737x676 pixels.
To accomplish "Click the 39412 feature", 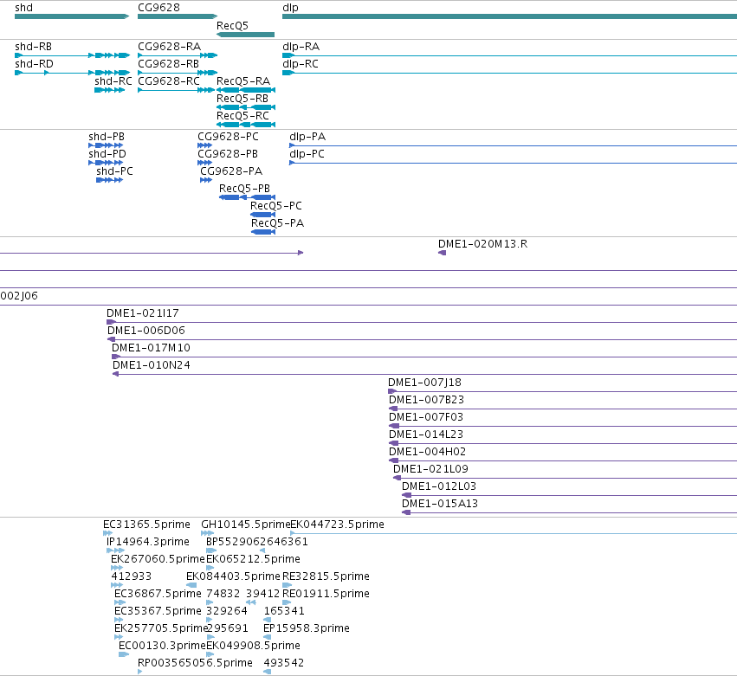I will (251, 602).
